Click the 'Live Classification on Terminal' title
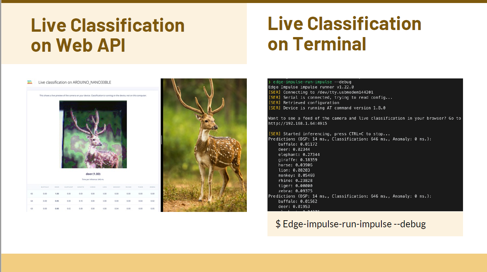Viewport: 487px width, 272px height. pos(344,34)
